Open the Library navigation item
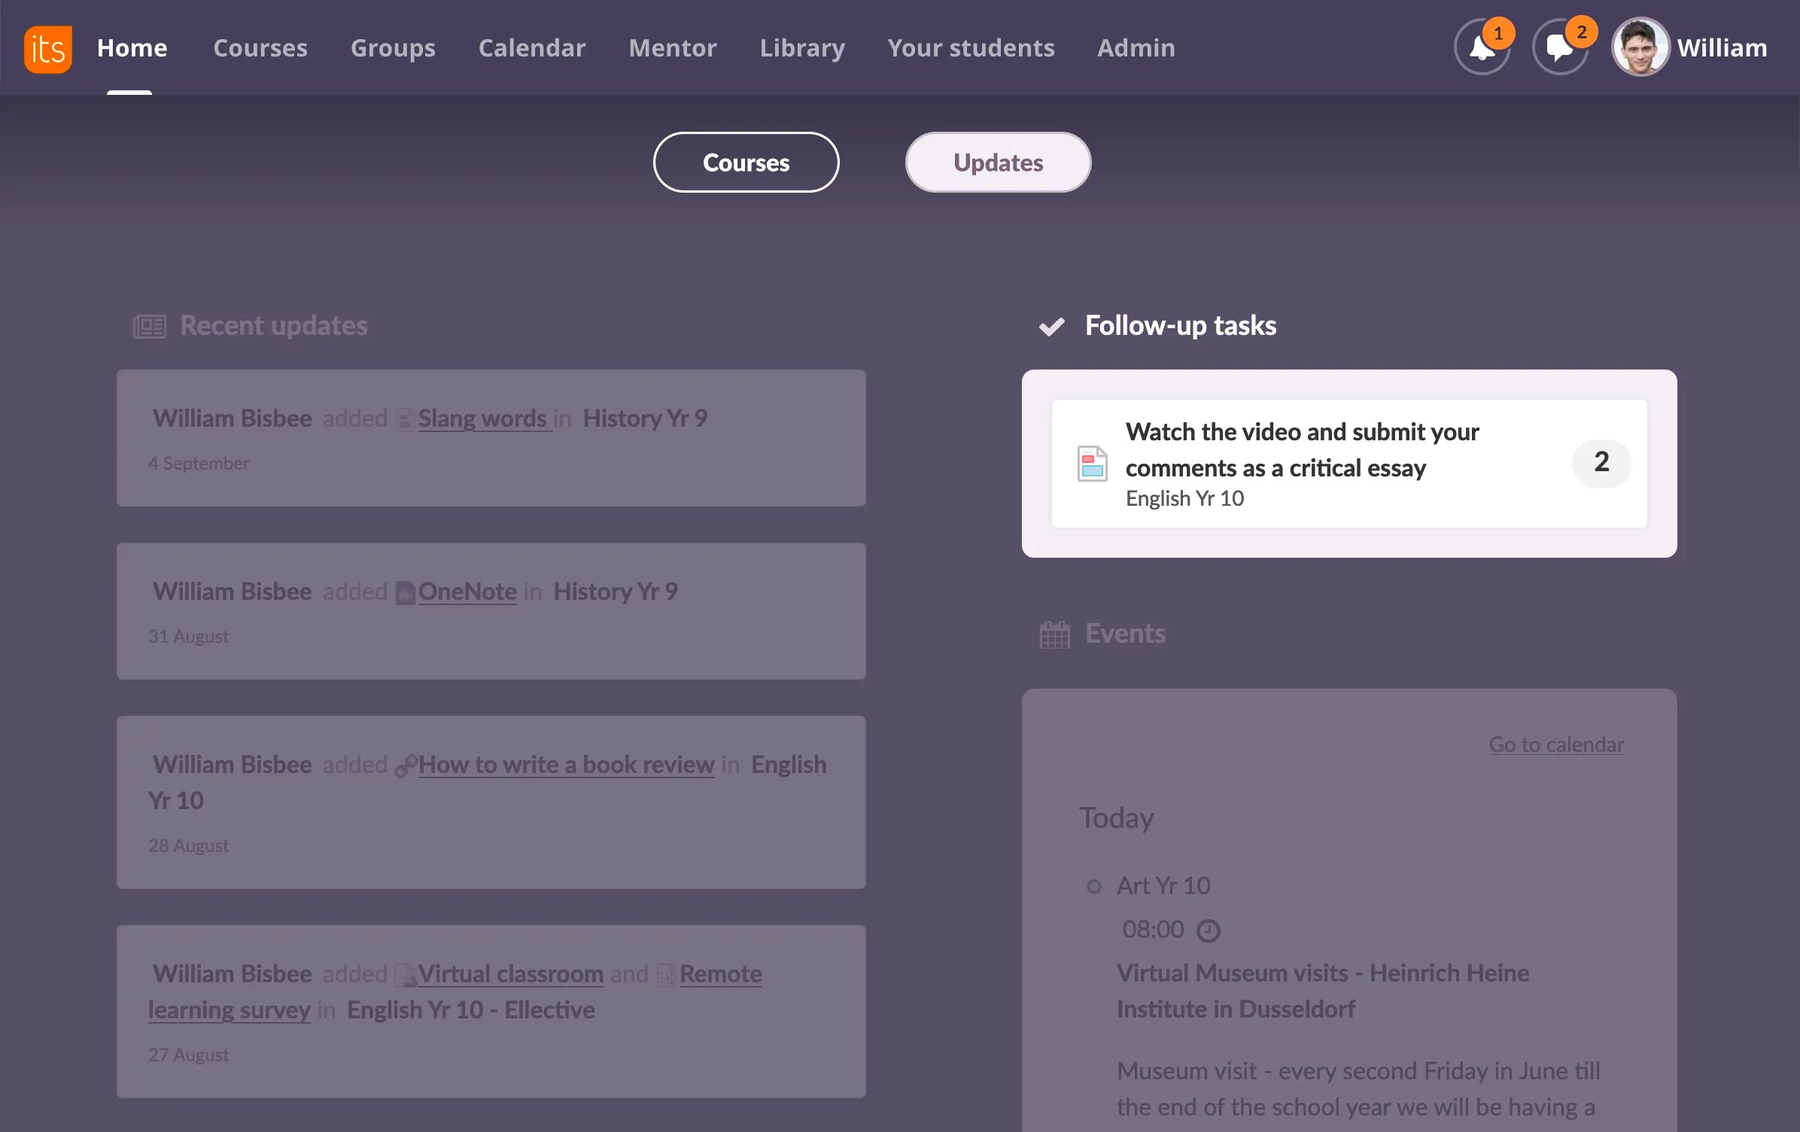The image size is (1800, 1132). (802, 48)
